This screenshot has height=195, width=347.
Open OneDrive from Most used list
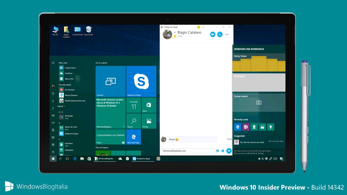click(66, 73)
